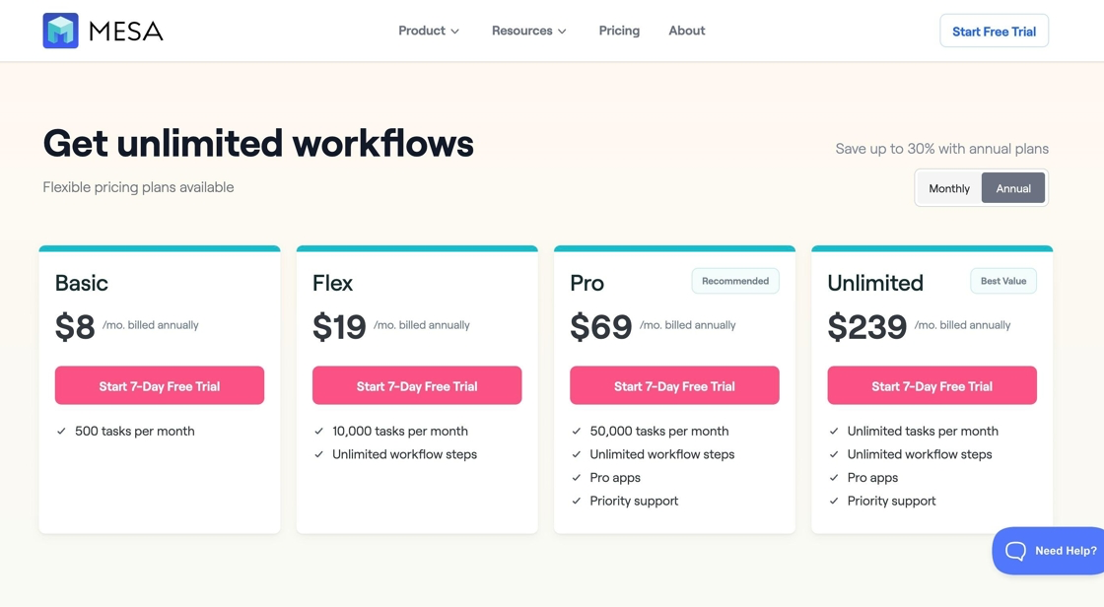Click the checkmark beside Unlimited tasks per month
Screen dimensions: 1104x607
pos(834,431)
